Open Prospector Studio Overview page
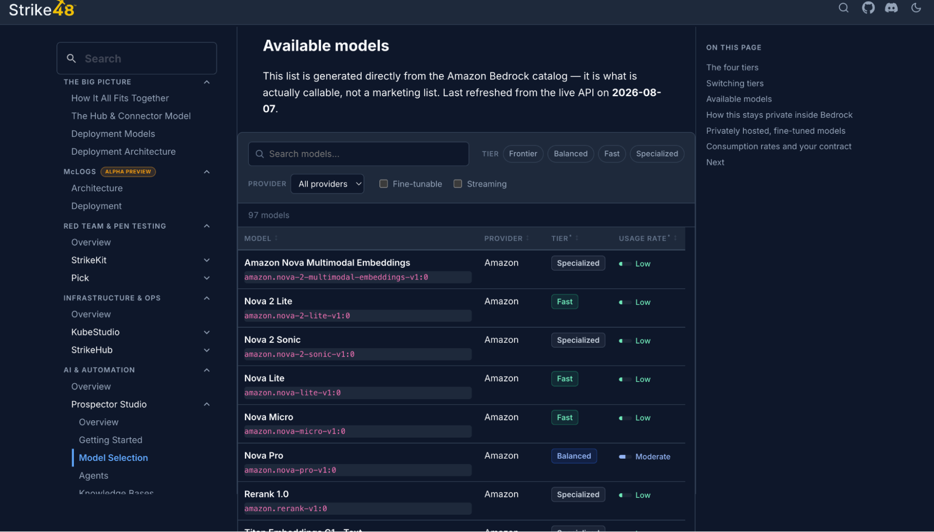This screenshot has height=532, width=934. 99,422
